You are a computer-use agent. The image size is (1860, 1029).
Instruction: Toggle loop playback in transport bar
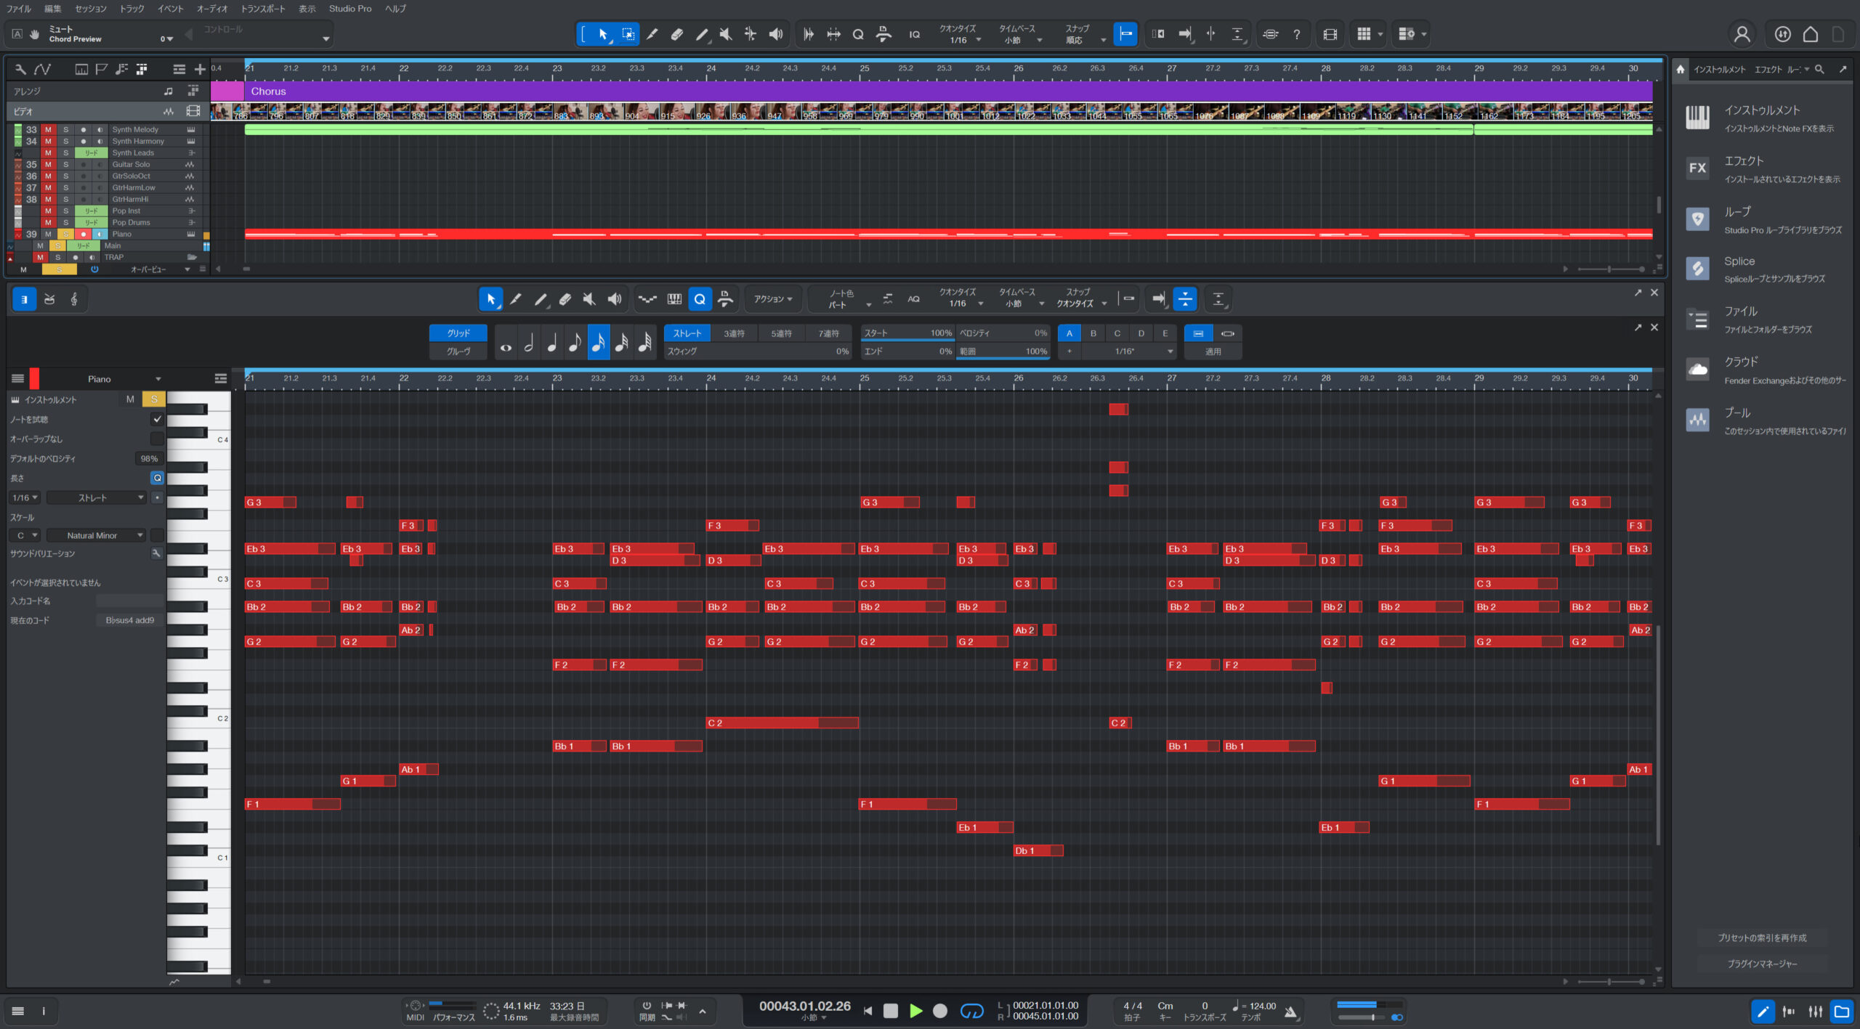coord(971,1010)
